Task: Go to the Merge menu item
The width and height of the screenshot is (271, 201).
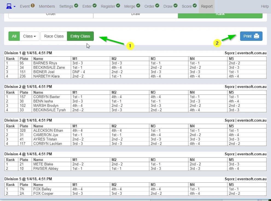Action: pyautogui.click(x=130, y=6)
